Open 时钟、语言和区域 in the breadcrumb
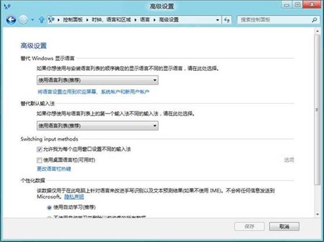 (111, 20)
